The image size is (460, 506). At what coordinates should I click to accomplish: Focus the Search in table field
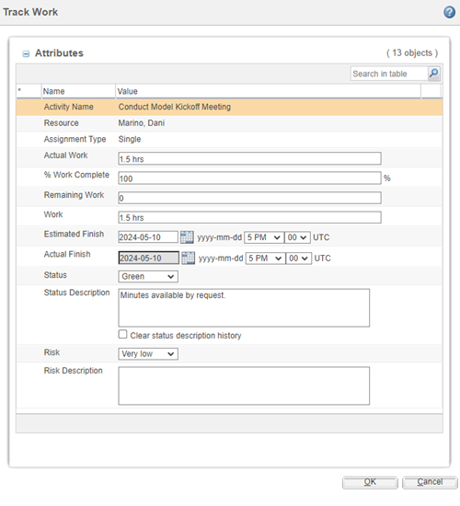[x=389, y=74]
